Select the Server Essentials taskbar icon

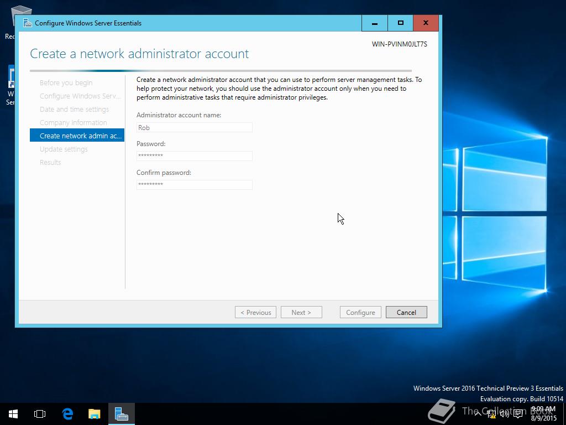pos(121,414)
